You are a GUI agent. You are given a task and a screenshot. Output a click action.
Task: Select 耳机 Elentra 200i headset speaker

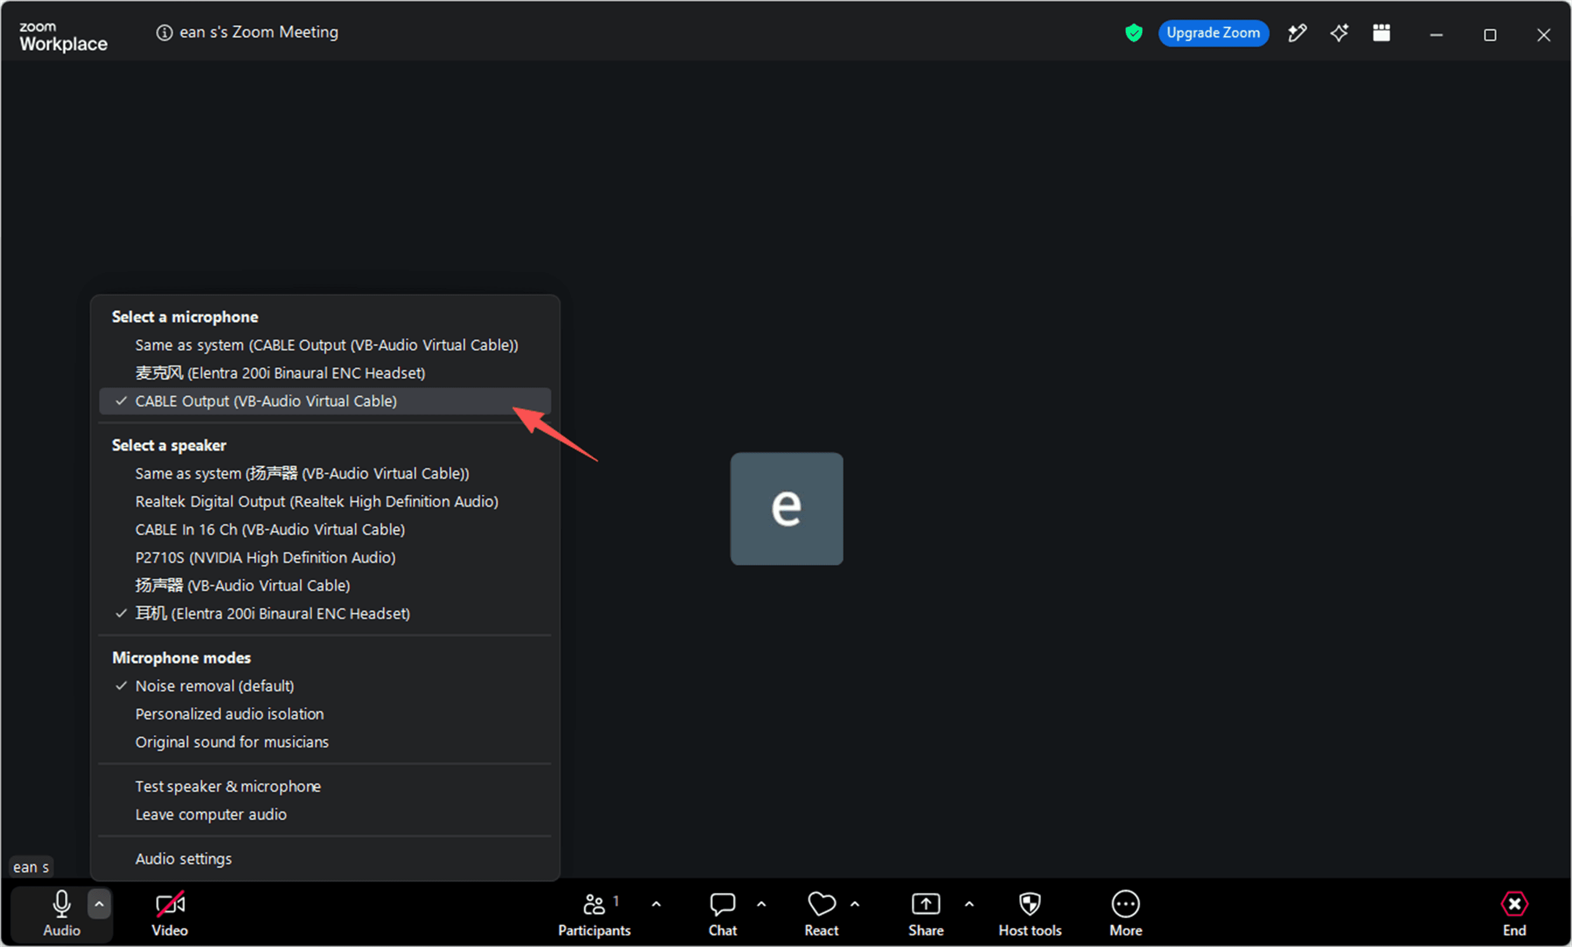pyautogui.click(x=325, y=614)
